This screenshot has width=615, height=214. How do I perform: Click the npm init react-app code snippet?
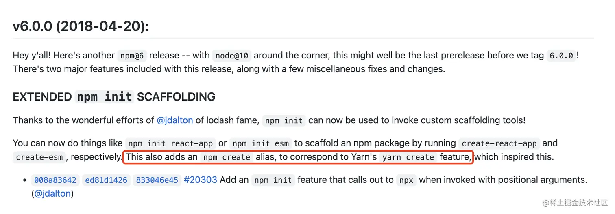170,143
